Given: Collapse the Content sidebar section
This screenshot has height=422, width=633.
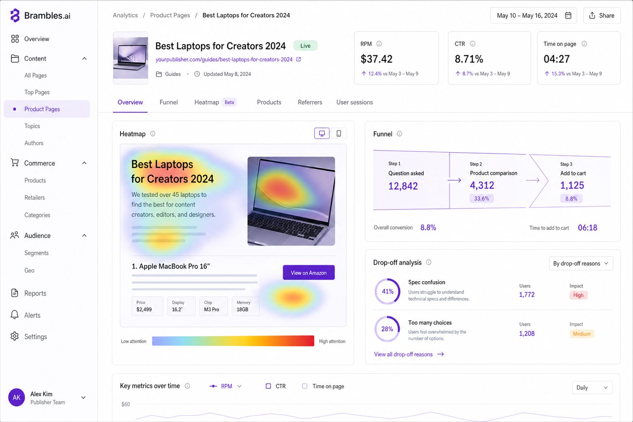Looking at the screenshot, I should coord(84,59).
